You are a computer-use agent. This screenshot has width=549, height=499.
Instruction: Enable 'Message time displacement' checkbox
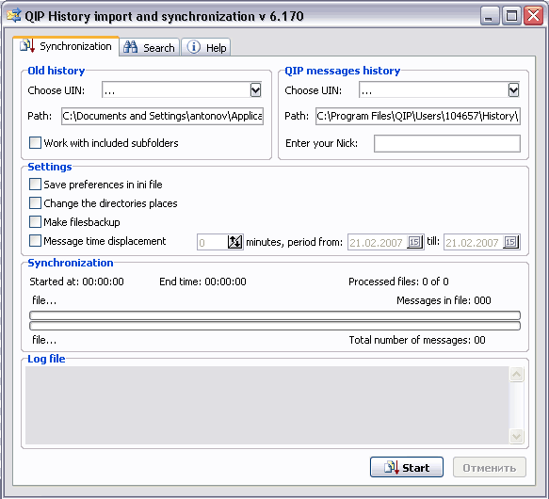[x=35, y=241]
